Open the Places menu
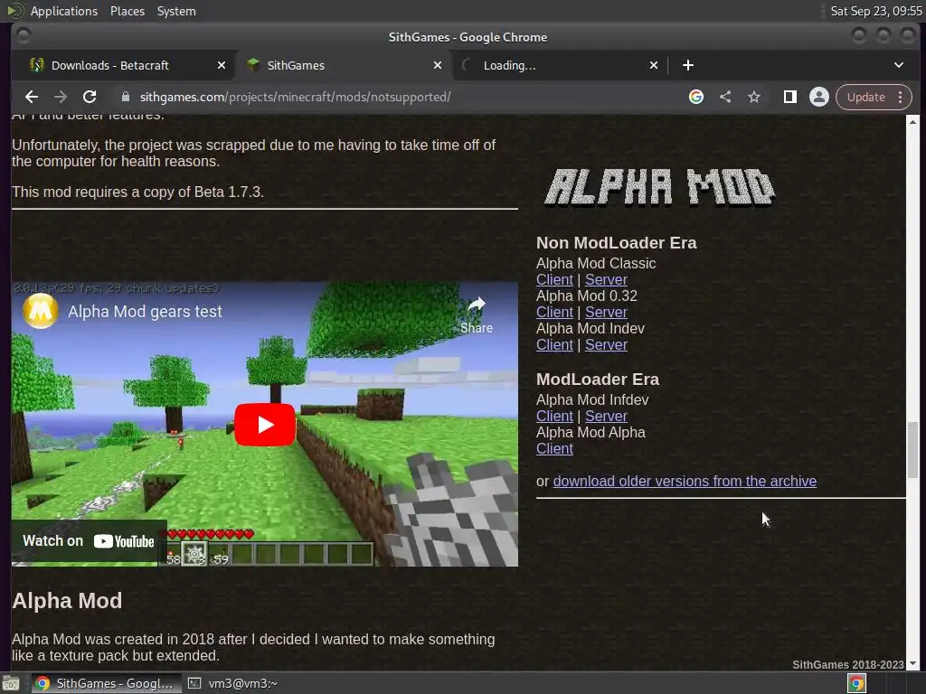 pos(127,11)
